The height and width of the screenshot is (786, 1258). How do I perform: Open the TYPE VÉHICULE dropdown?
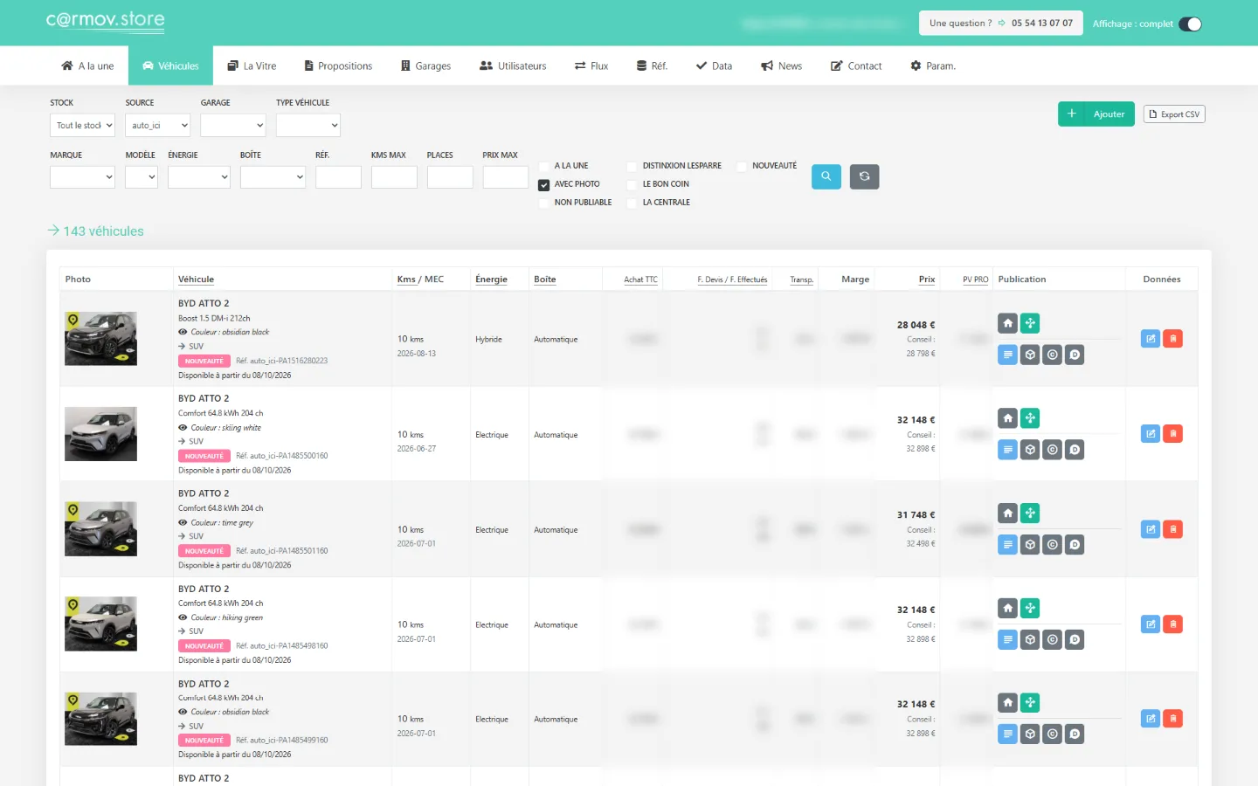pyautogui.click(x=308, y=126)
